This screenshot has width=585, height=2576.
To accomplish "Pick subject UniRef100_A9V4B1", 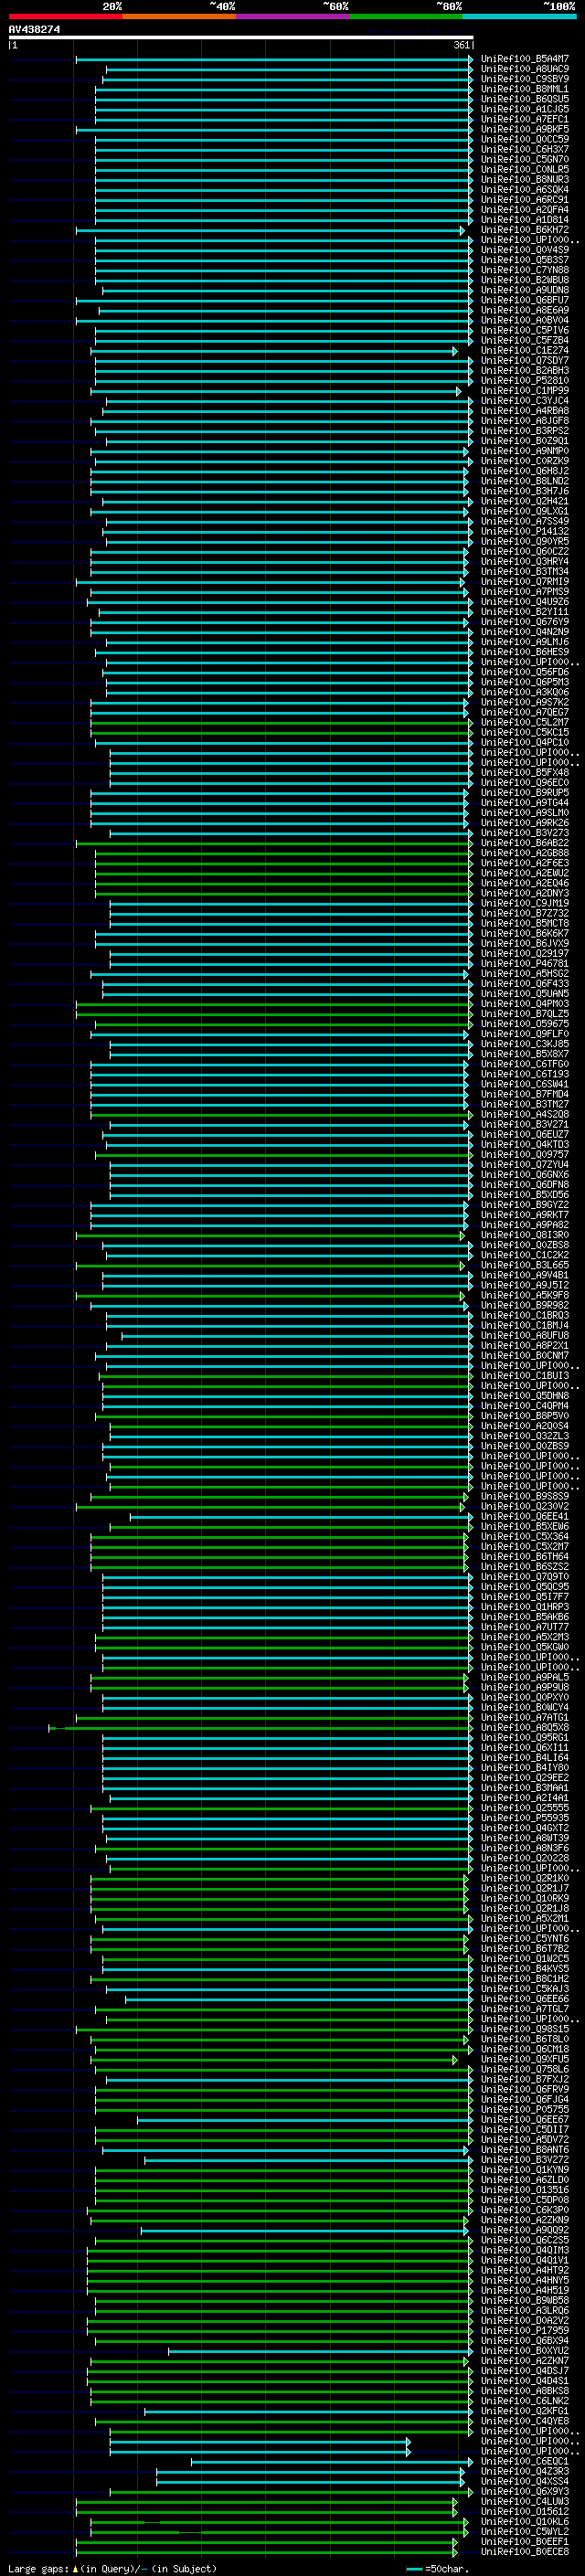I will pos(525,1275).
